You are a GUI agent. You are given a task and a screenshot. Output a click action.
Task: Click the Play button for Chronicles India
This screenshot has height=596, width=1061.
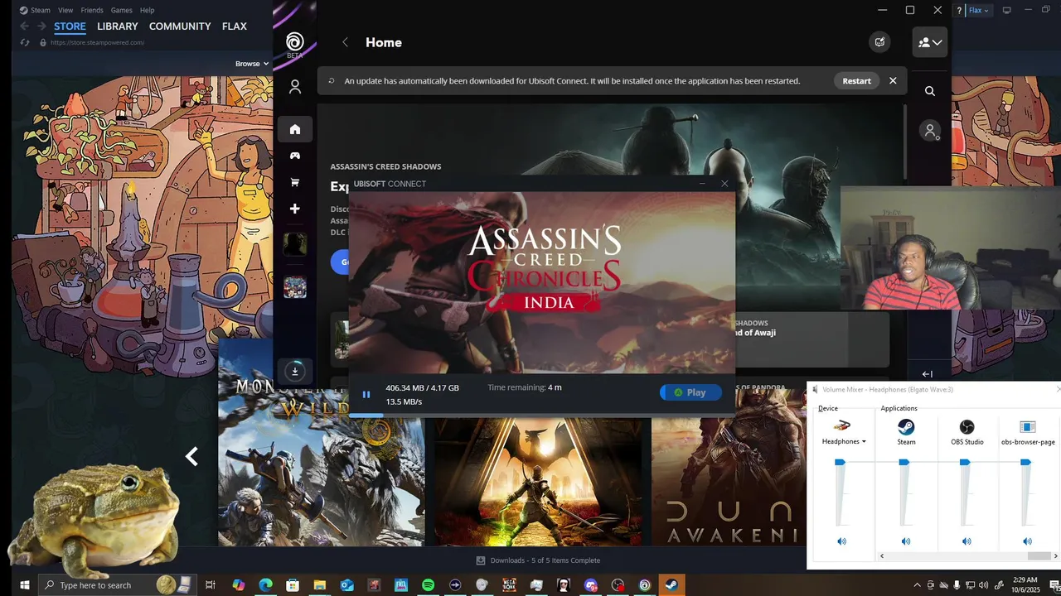(x=690, y=392)
